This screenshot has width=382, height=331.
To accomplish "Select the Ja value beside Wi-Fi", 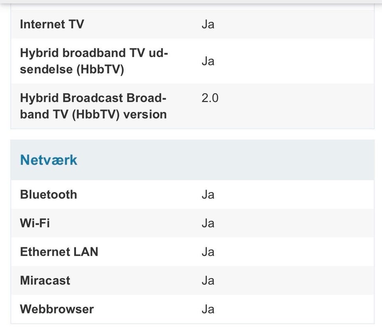I will (208, 223).
